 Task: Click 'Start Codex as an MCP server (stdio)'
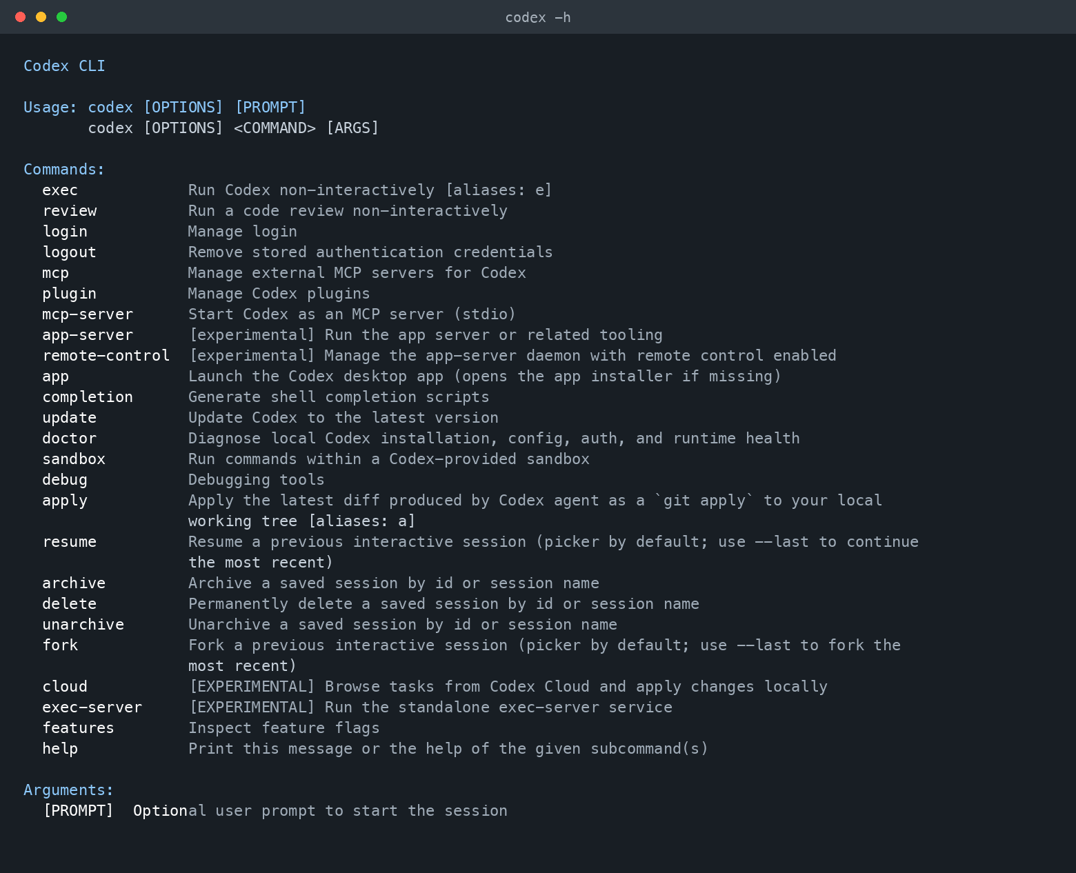point(352,314)
